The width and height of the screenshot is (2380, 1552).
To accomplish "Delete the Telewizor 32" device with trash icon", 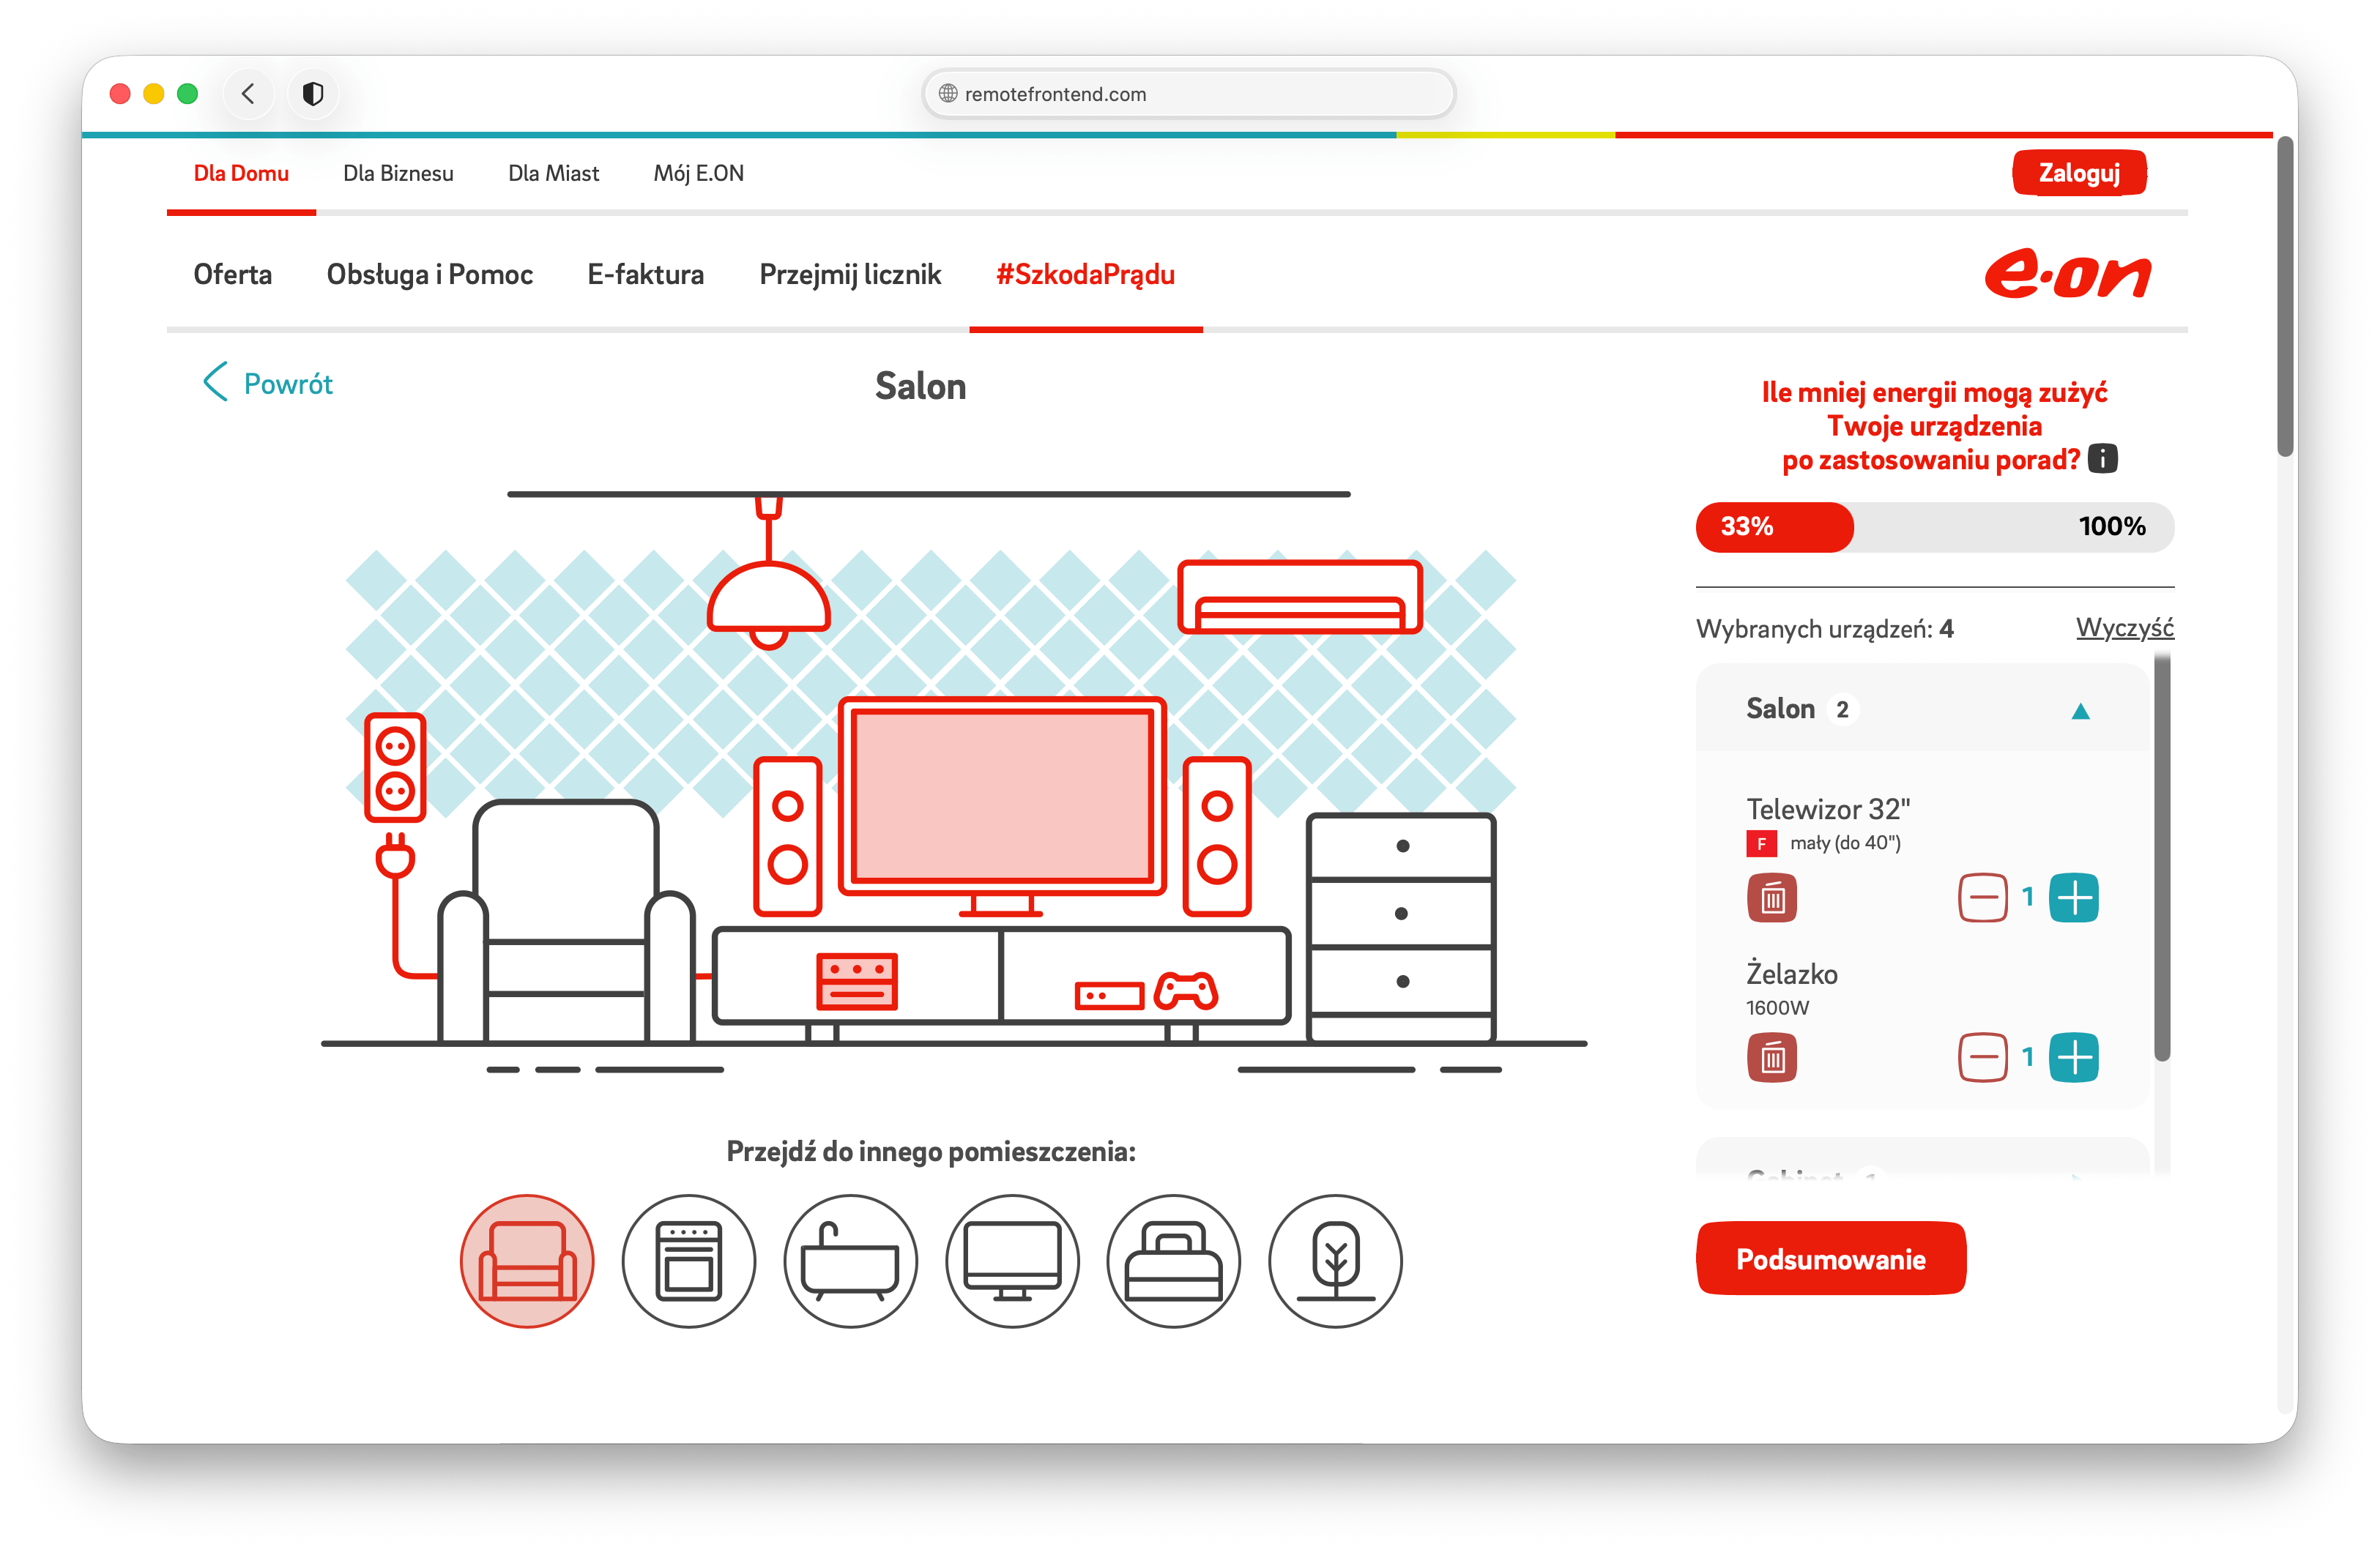I will click(x=1772, y=898).
